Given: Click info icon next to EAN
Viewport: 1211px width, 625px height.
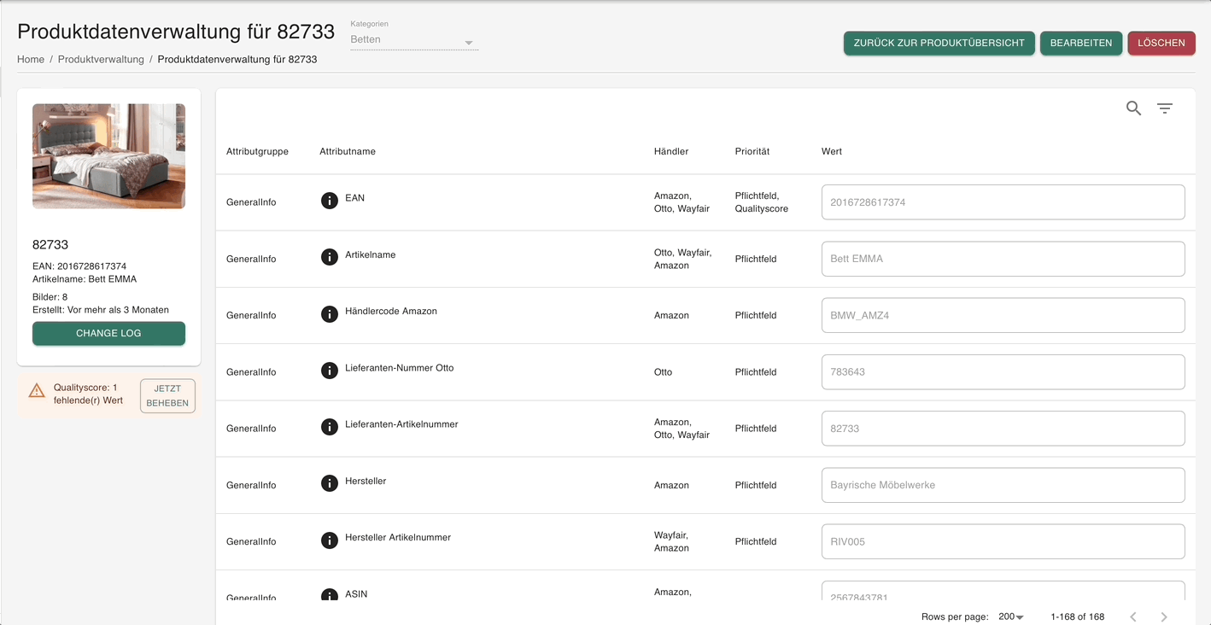Looking at the screenshot, I should (330, 201).
